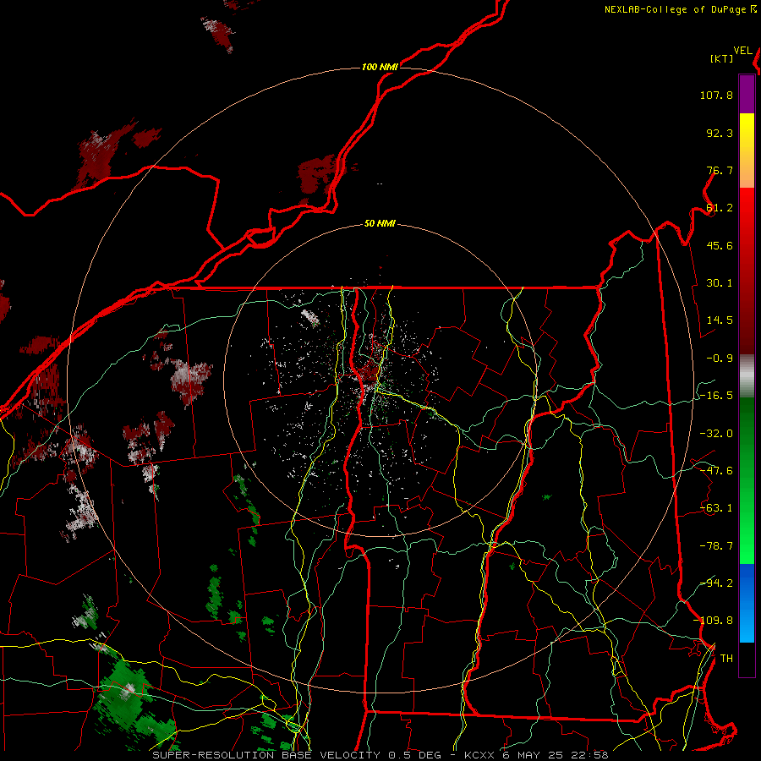The width and height of the screenshot is (761, 761).
Task: Click the 14.5 velocity scale value
Action: pos(720,320)
